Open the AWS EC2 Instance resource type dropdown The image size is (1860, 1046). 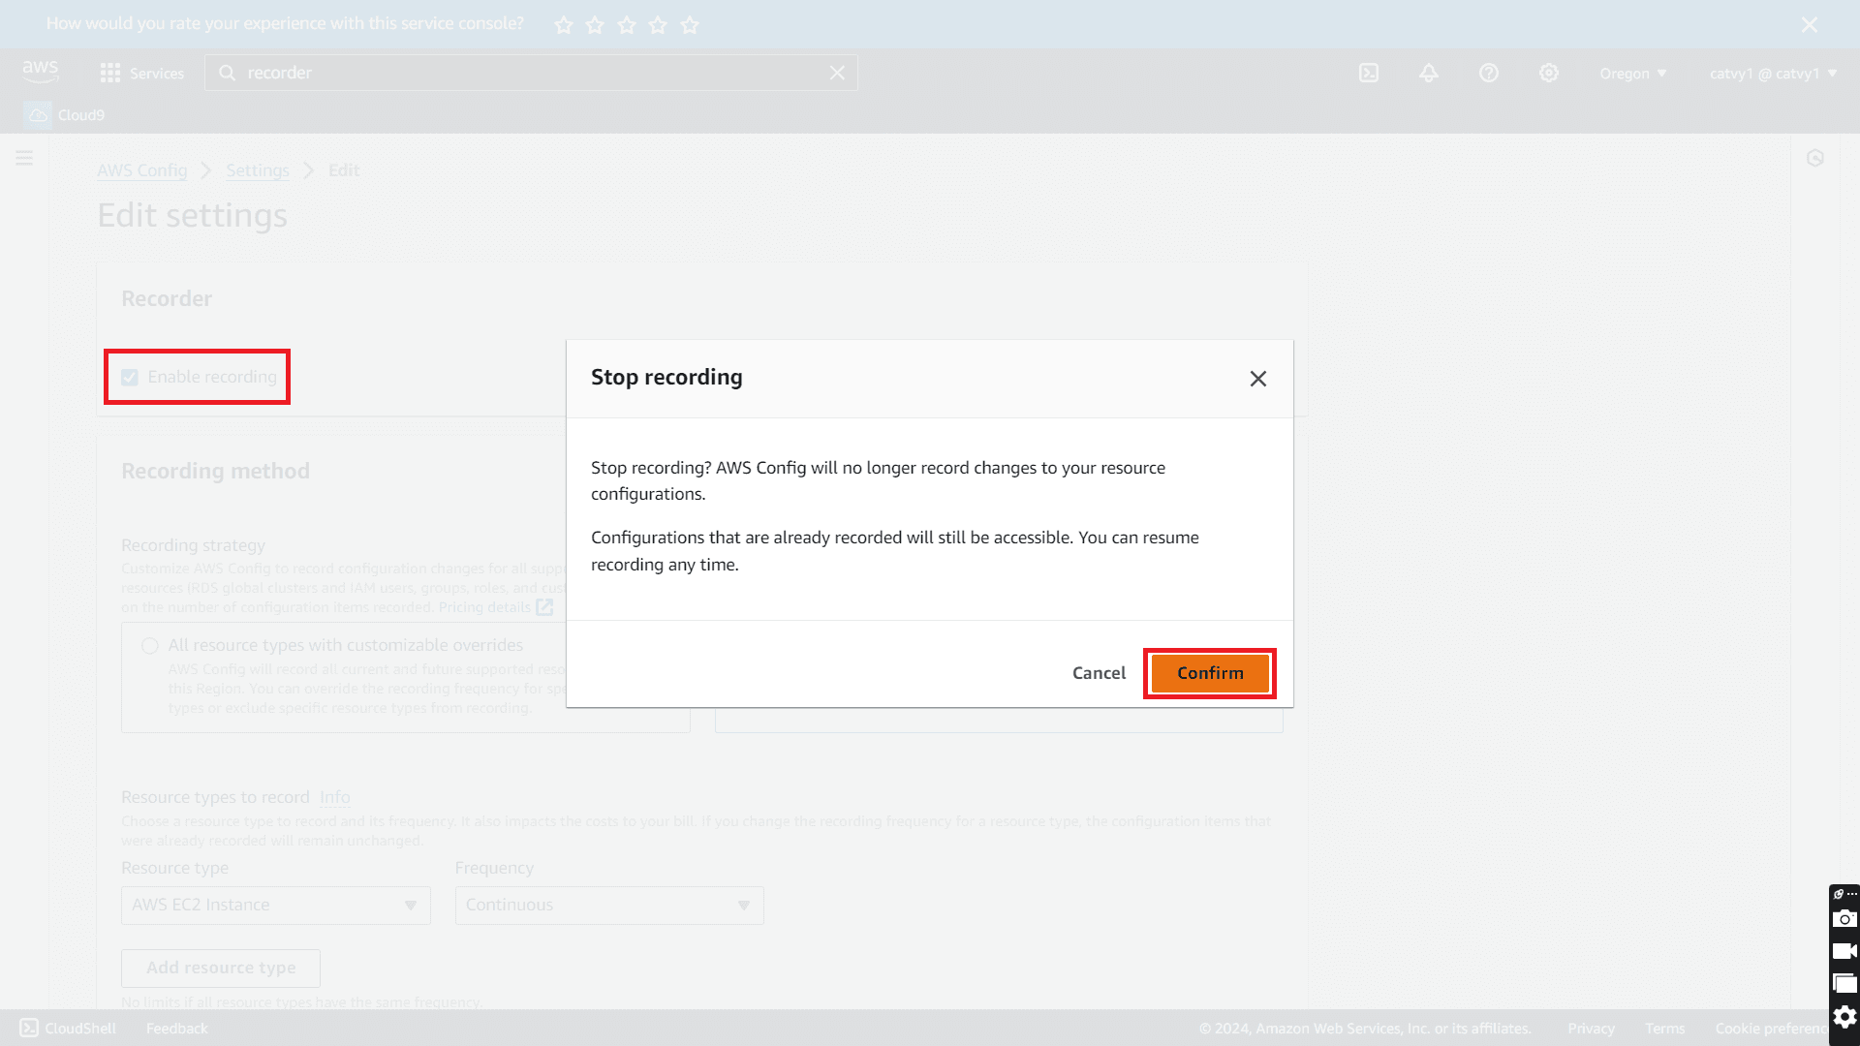pyautogui.click(x=276, y=906)
